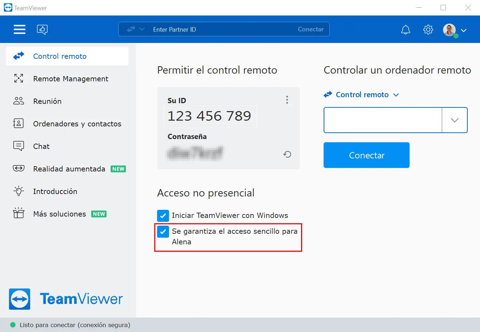480x332 pixels.
Task: Maximize the TeamViewer window
Action: click(x=443, y=8)
